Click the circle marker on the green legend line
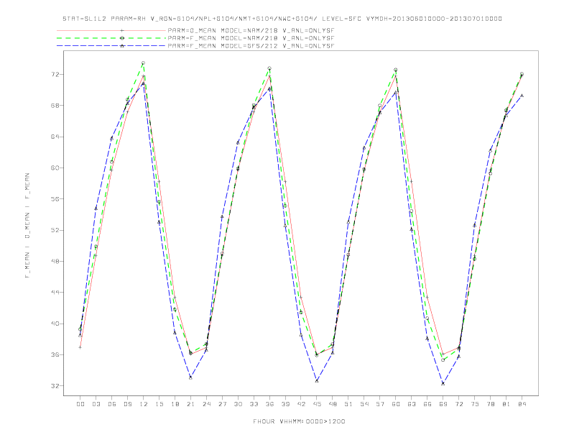 point(122,38)
